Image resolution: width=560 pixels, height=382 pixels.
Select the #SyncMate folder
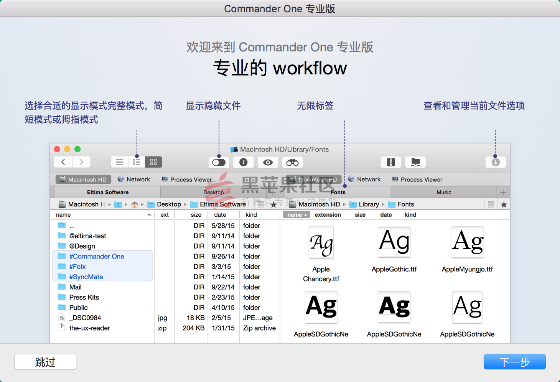(165, 277)
